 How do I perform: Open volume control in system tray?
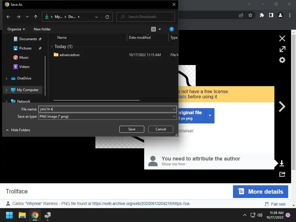coord(260,215)
